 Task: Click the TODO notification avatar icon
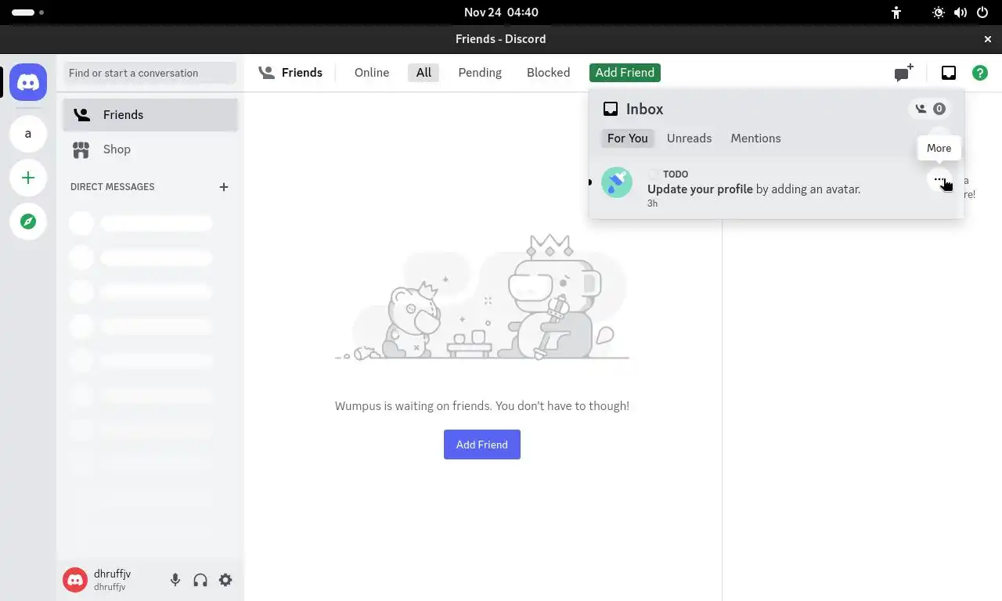[617, 182]
